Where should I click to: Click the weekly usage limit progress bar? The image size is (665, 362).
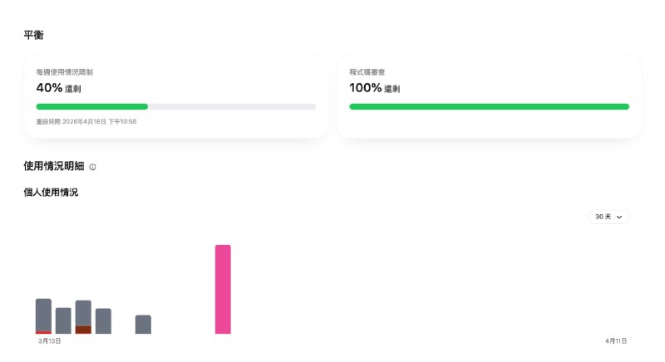click(175, 106)
